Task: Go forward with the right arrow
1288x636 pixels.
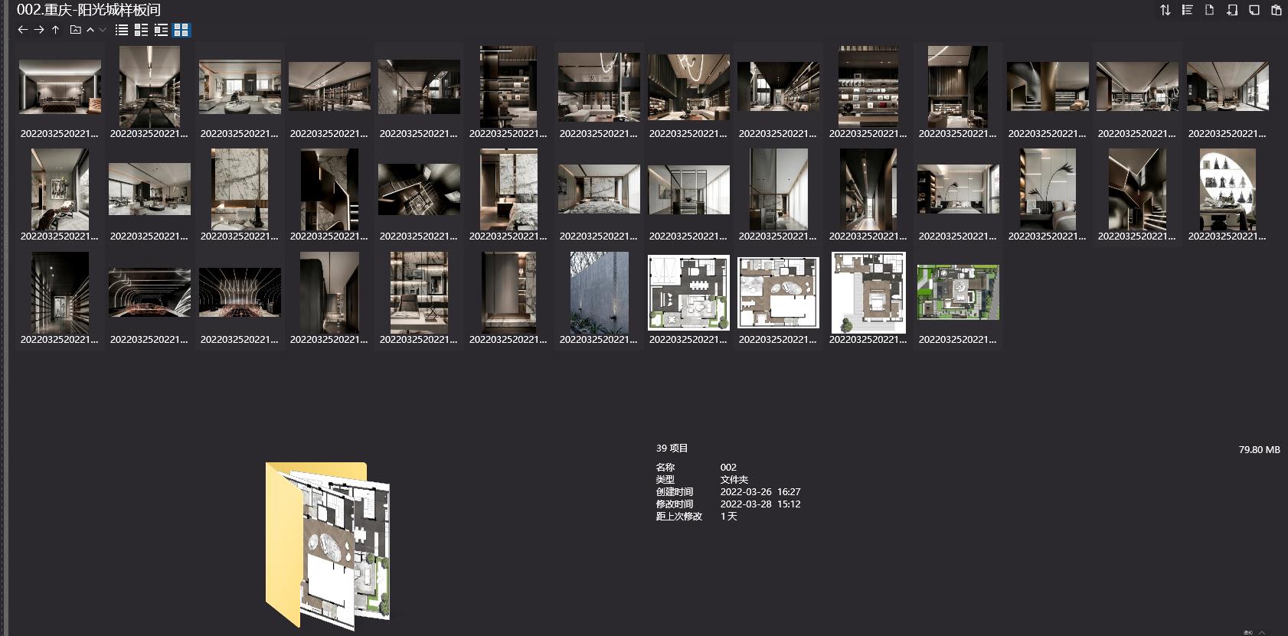Action: coord(39,30)
